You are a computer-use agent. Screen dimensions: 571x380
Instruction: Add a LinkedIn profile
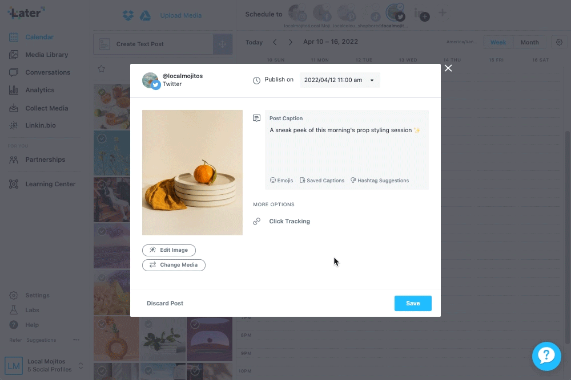[x=422, y=14]
